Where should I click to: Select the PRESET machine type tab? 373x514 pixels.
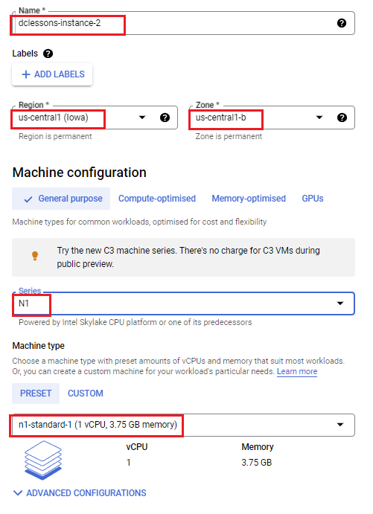pos(36,393)
